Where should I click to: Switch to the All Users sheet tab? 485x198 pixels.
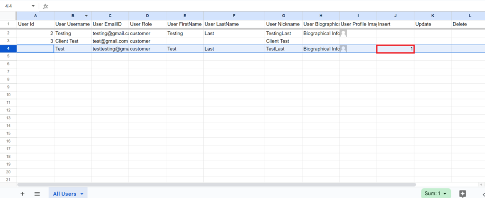[x=64, y=194]
